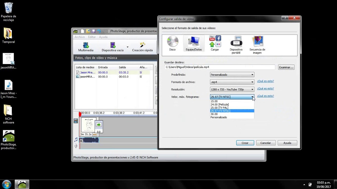This screenshot has width=337, height=189.
Task: Expand Diapositiva vacía dropdown arrow
Action: pyautogui.click(x=127, y=47)
